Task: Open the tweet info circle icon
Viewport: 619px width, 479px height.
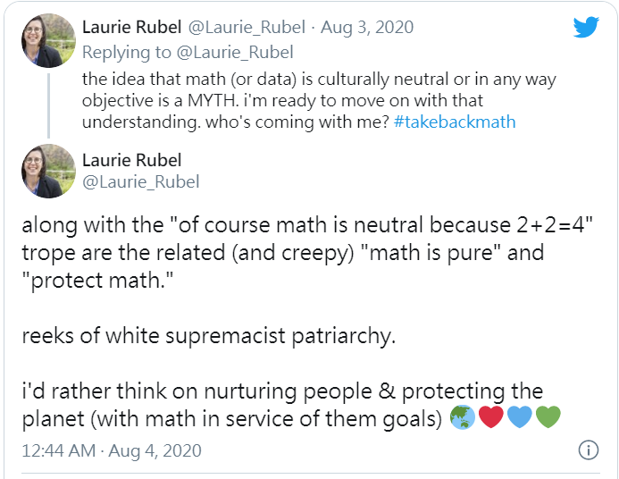Action: (x=589, y=450)
